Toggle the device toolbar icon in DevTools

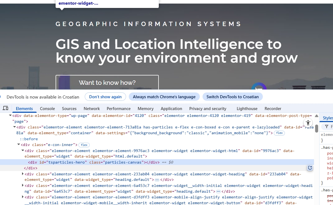pos(6,108)
